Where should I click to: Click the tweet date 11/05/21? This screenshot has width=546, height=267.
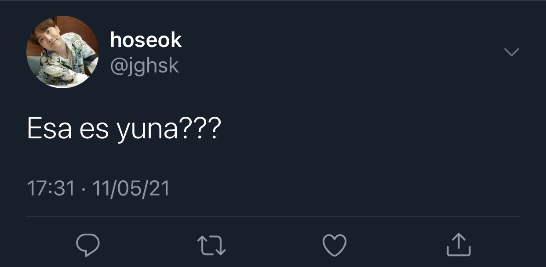coord(131,189)
